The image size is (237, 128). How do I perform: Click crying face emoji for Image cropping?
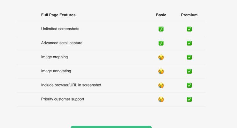161,57
